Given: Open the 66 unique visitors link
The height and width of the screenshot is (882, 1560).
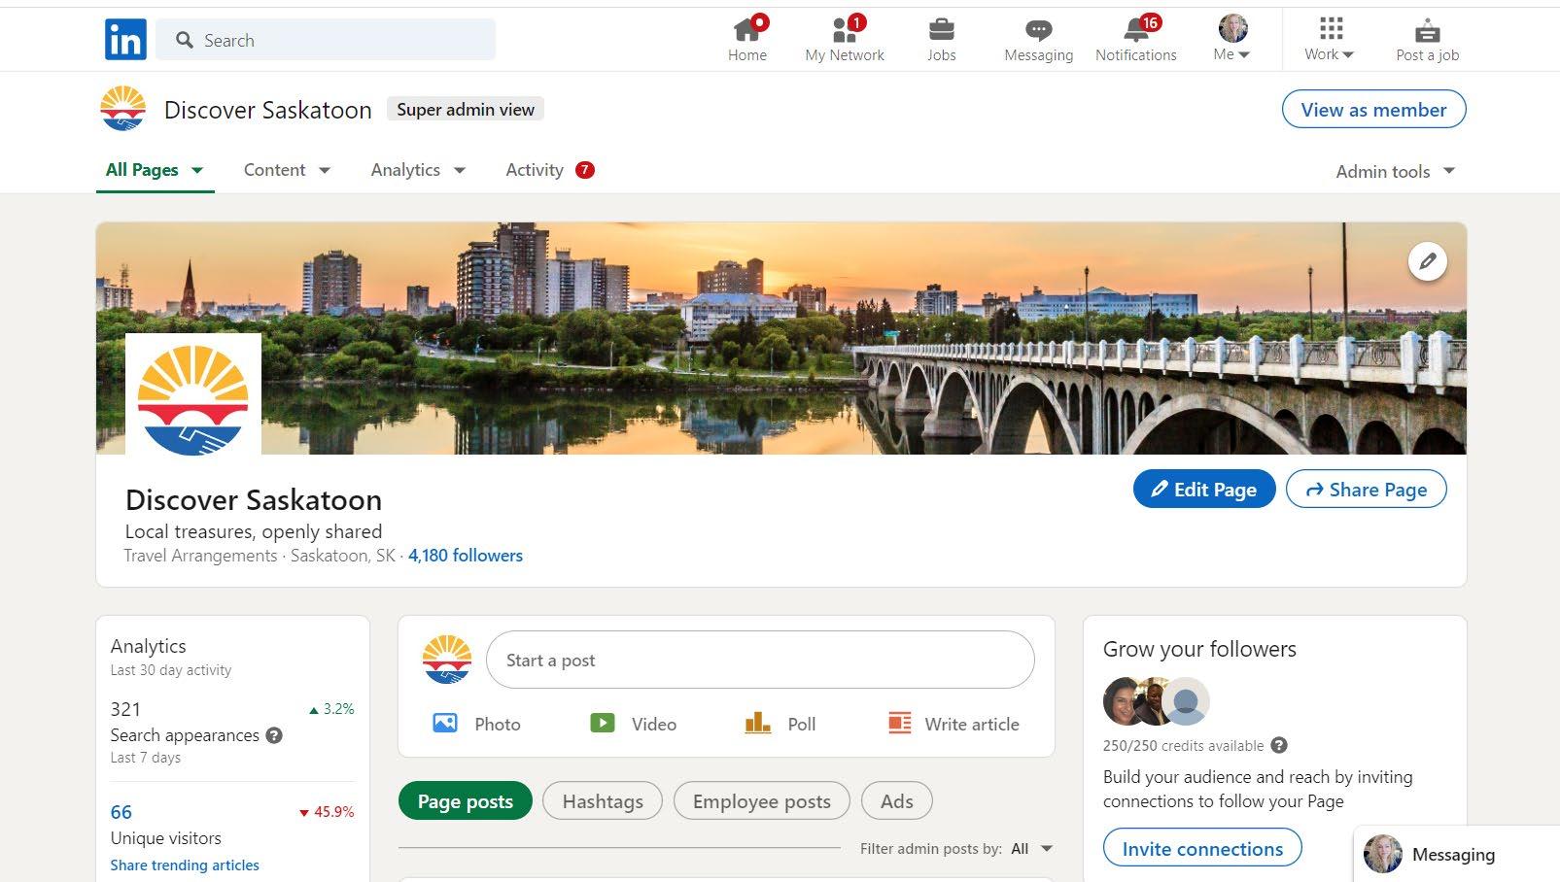Looking at the screenshot, I should click(121, 812).
